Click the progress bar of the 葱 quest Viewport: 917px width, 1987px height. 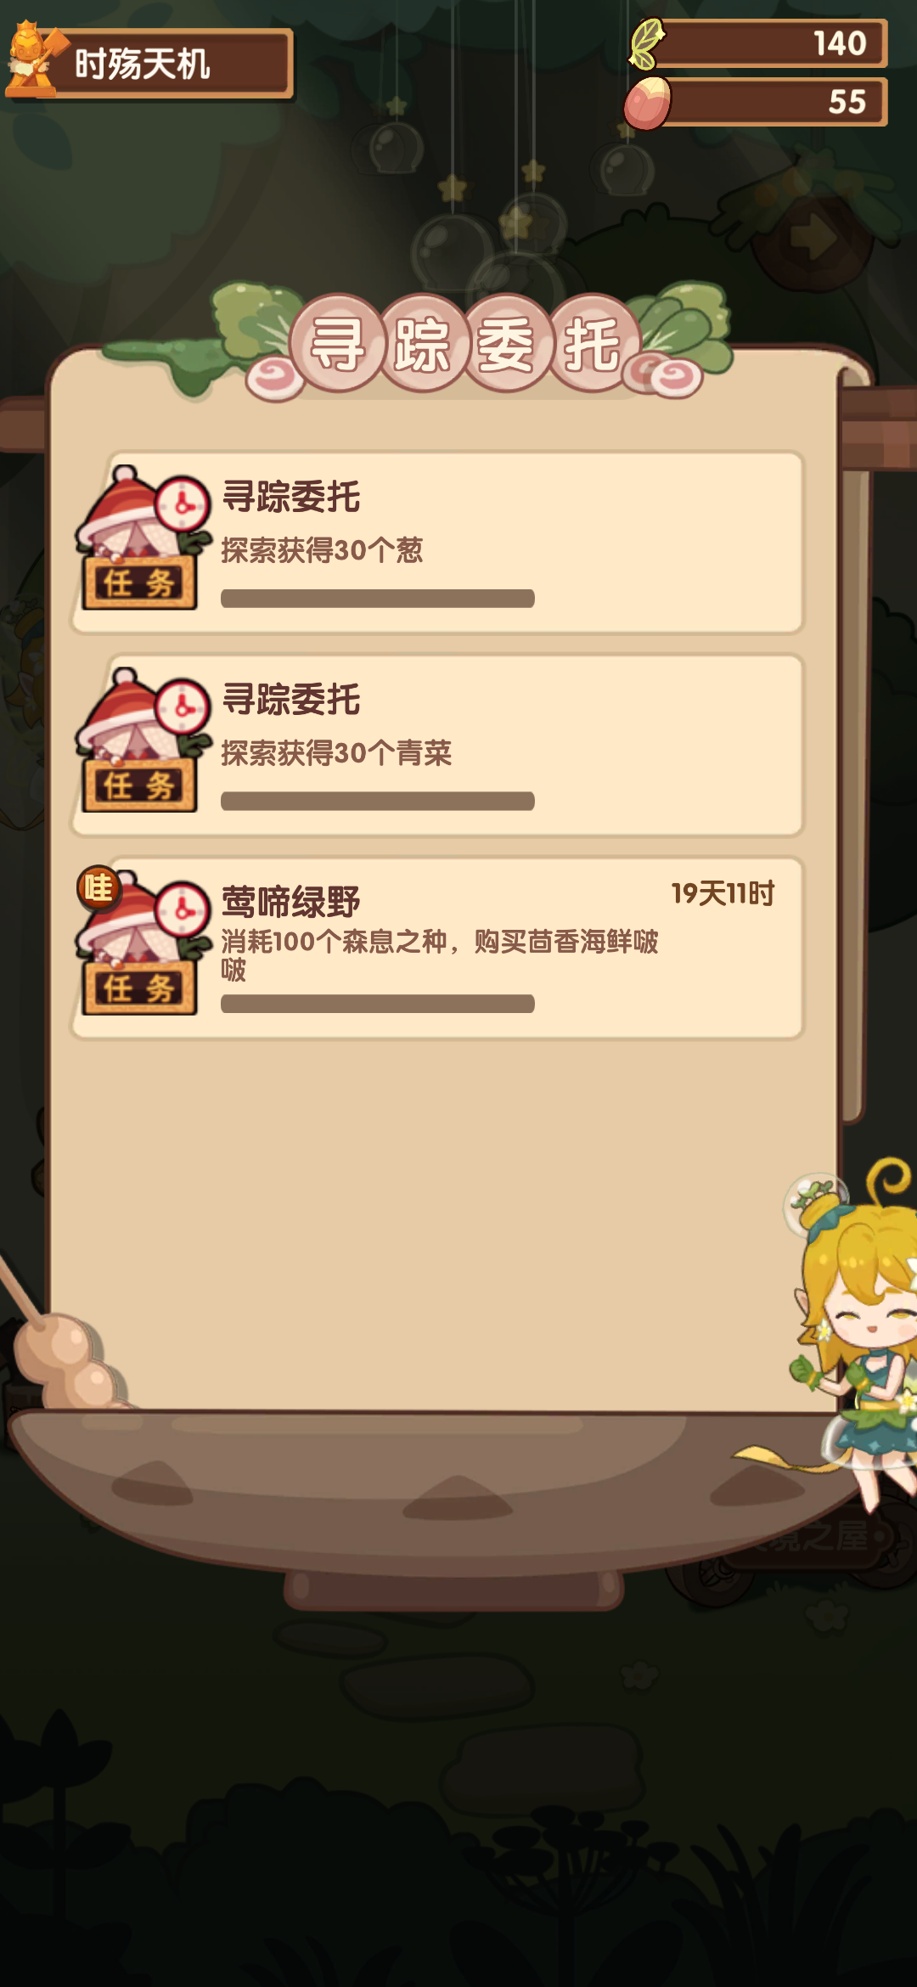378,599
